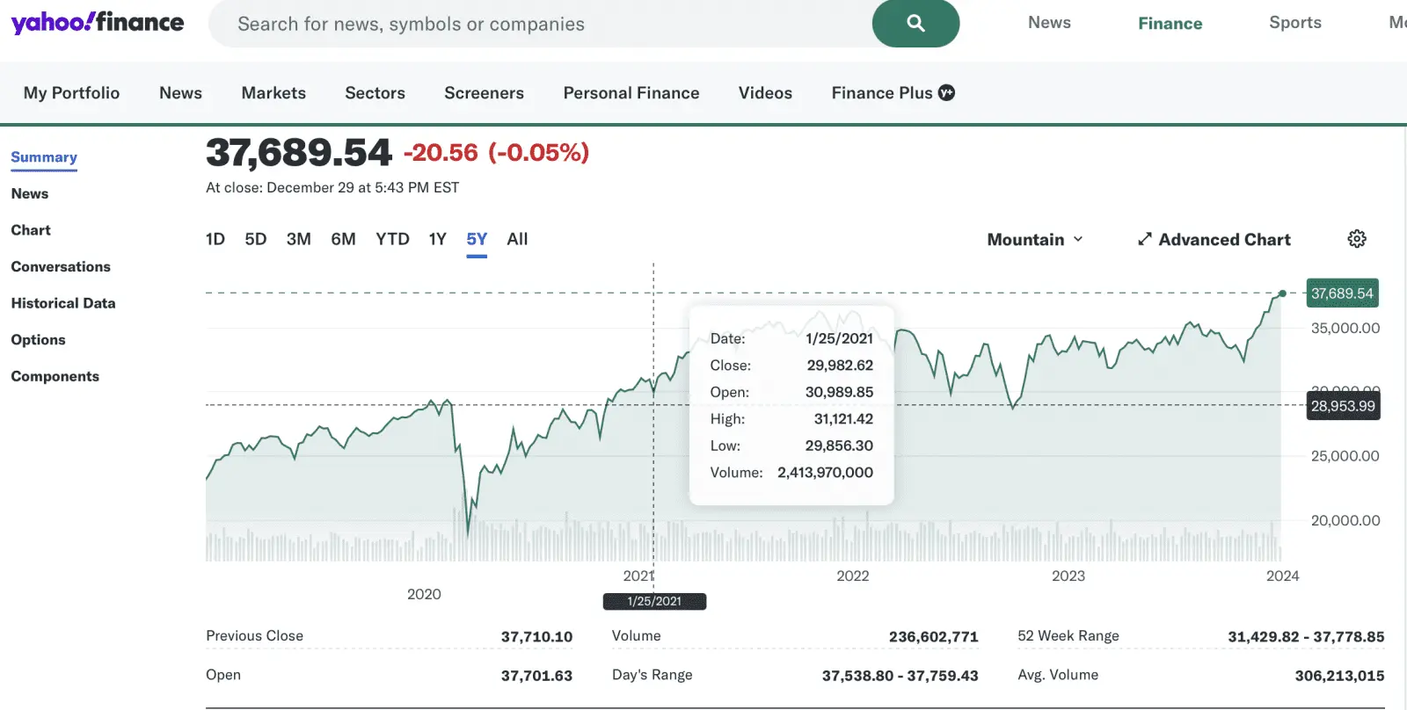Open the Components page
The image size is (1407, 710).
(55, 375)
